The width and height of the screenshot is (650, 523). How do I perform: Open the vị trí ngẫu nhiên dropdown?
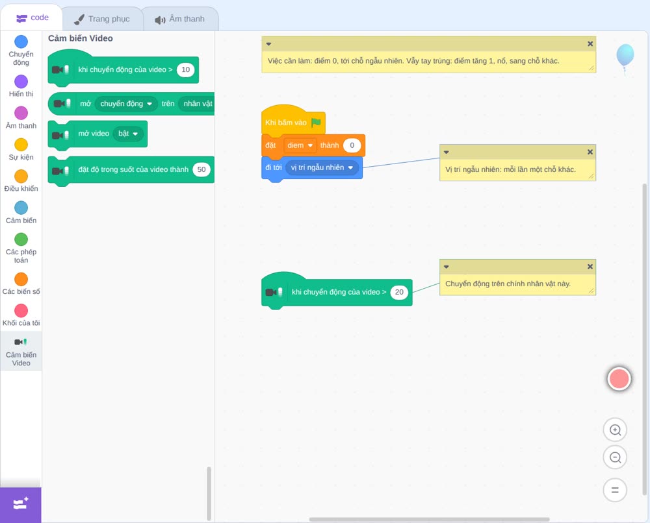pyautogui.click(x=322, y=167)
